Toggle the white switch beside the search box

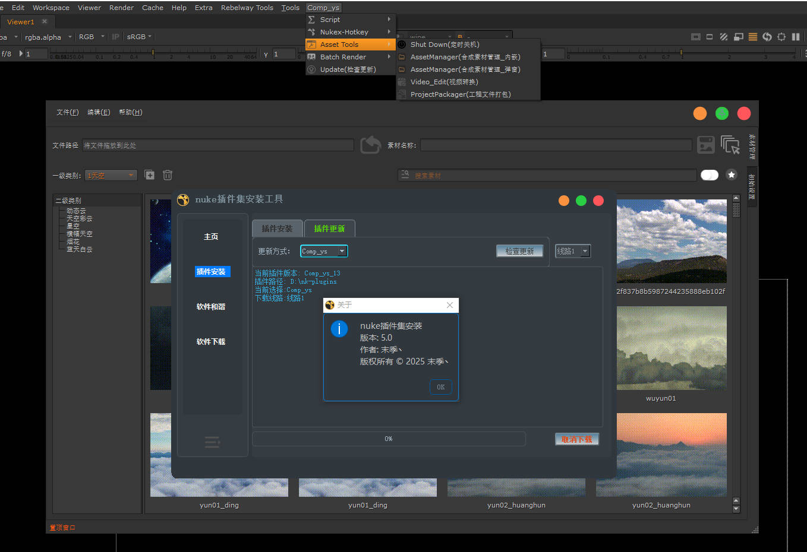click(x=710, y=175)
